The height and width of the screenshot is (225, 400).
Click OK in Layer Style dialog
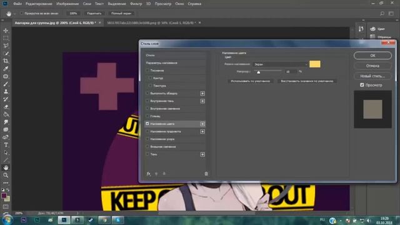[372, 56]
